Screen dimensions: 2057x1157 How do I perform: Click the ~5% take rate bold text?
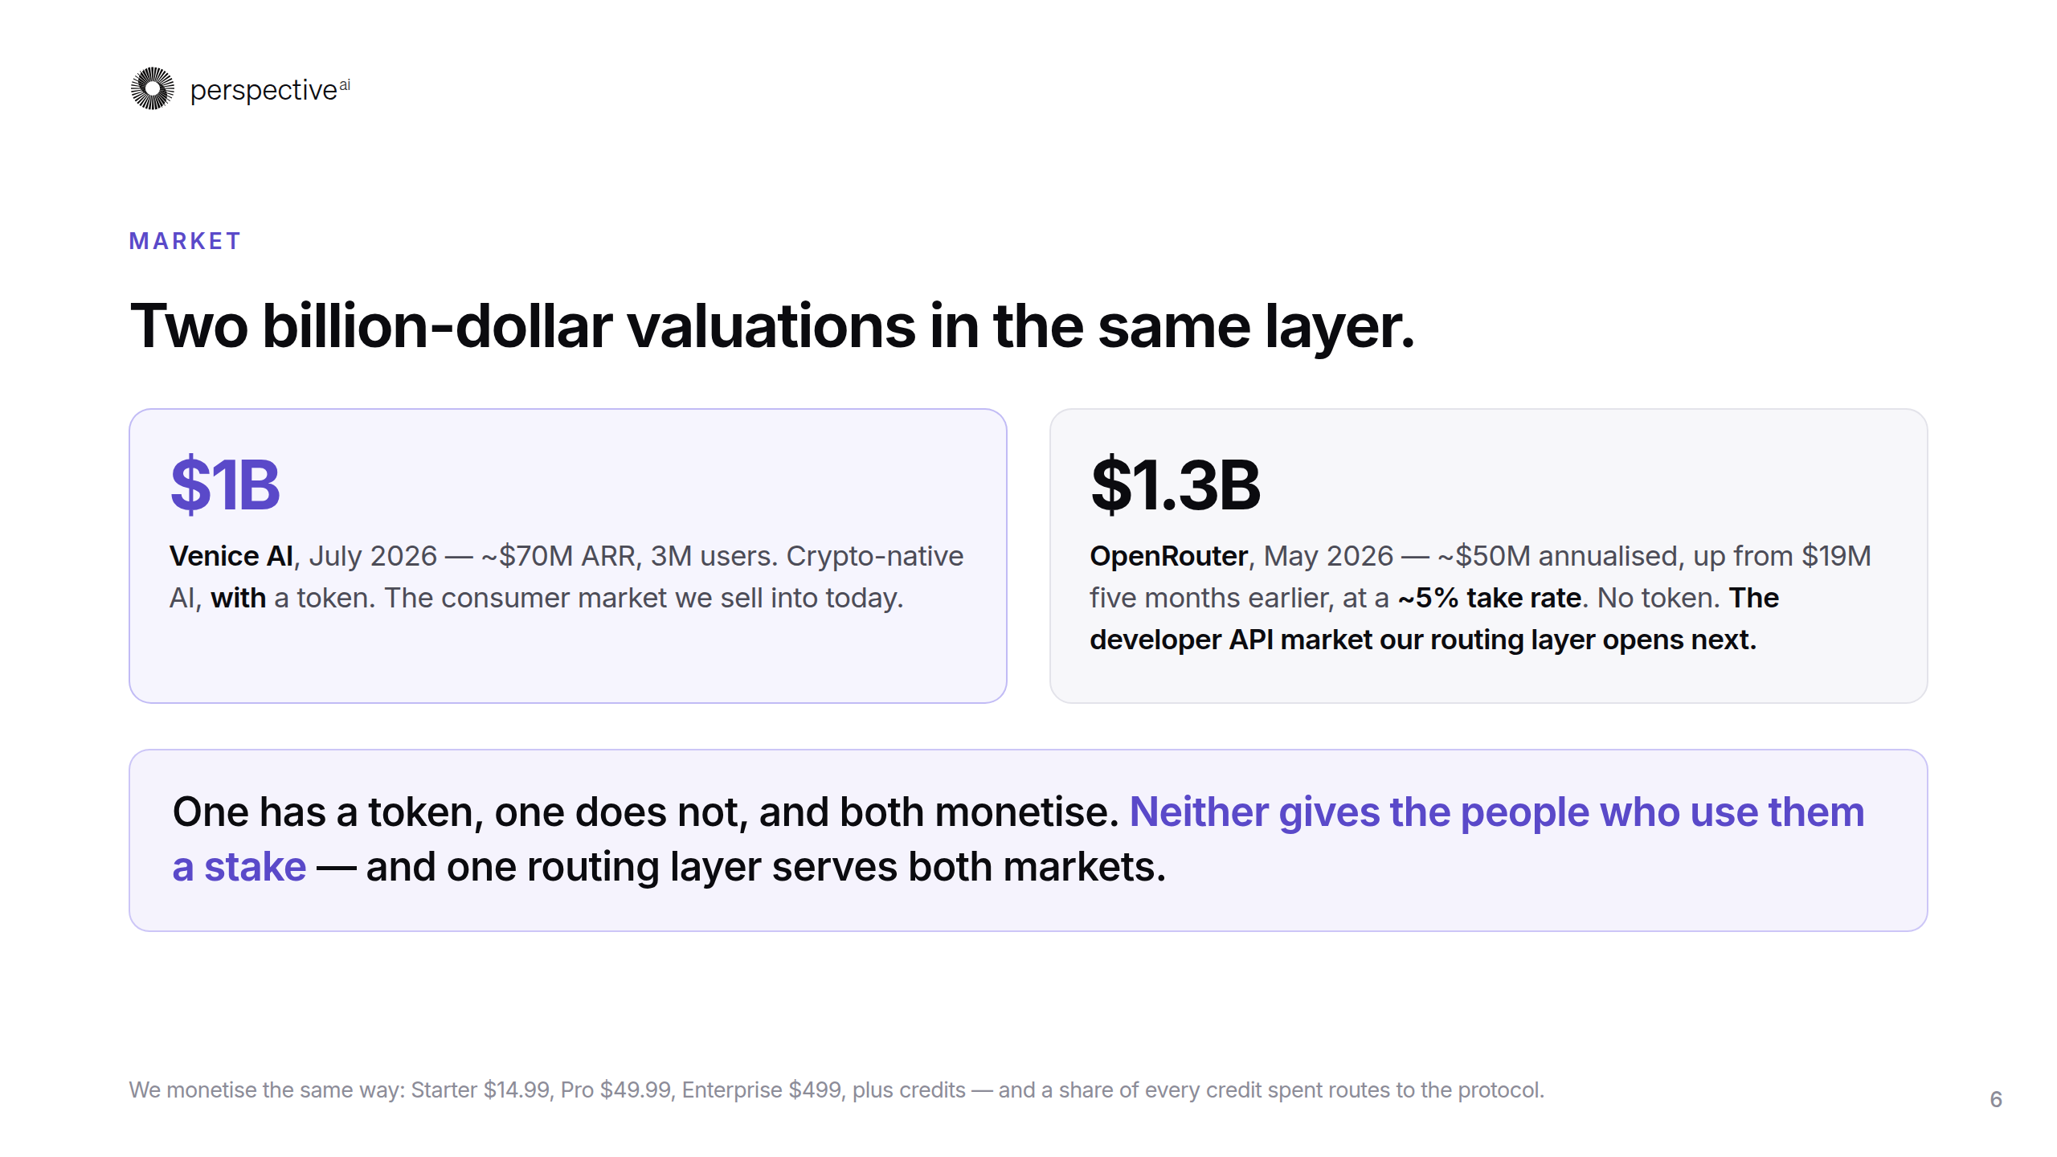(x=1490, y=598)
